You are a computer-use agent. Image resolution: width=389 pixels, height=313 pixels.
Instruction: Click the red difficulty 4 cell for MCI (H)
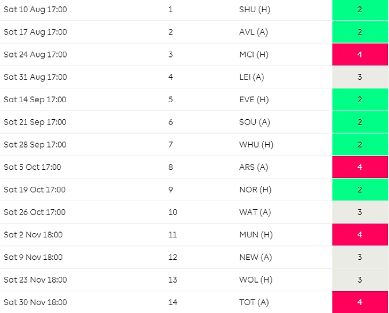360,54
